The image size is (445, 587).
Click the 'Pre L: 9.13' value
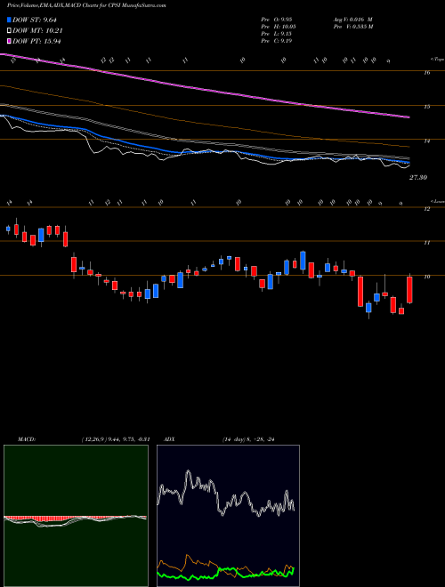pos(279,34)
